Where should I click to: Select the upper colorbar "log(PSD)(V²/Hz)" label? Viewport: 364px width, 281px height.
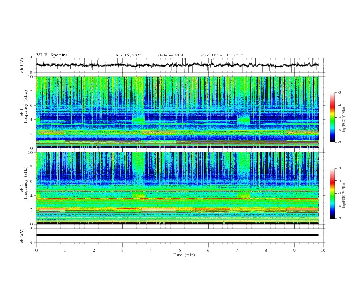click(x=344, y=120)
